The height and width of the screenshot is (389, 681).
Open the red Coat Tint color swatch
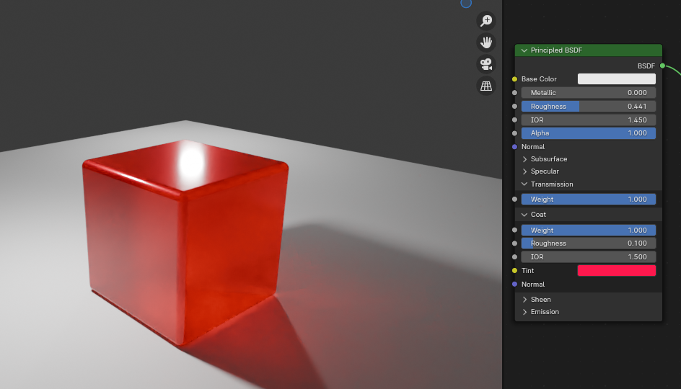click(616, 271)
